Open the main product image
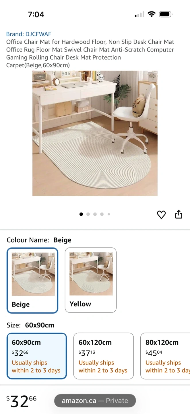 pyautogui.click(x=95, y=133)
